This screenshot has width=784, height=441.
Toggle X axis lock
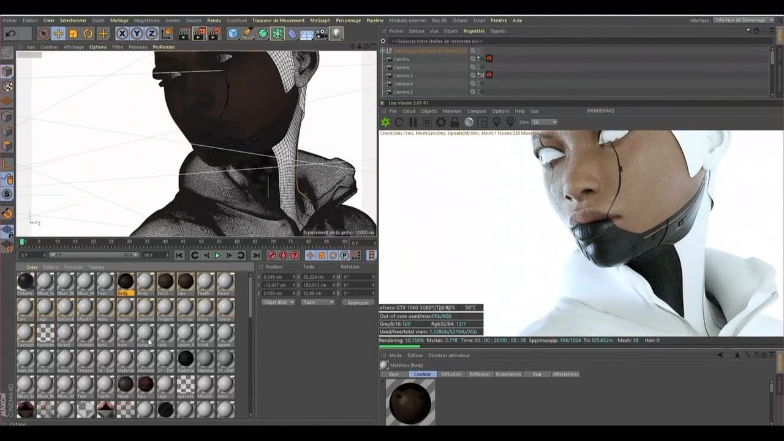click(122, 34)
